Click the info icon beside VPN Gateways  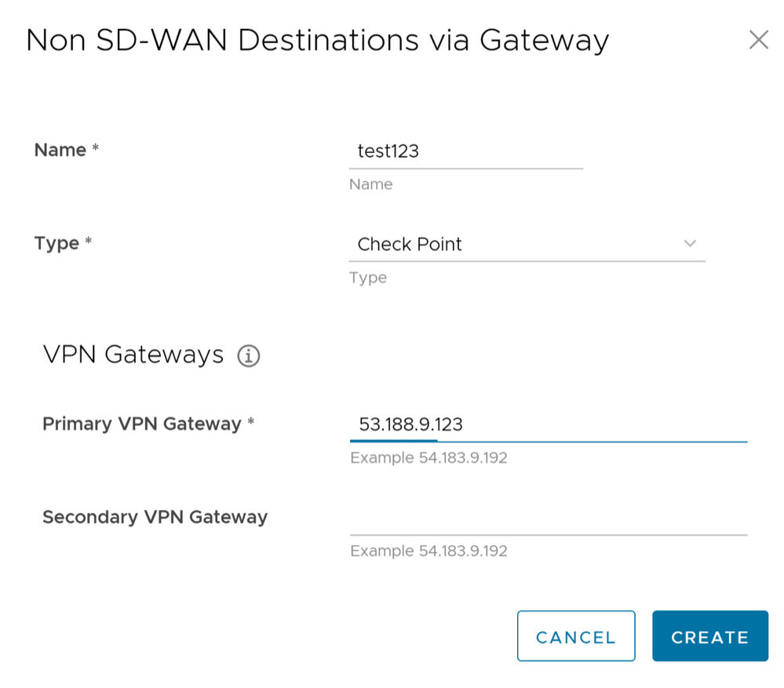[x=248, y=356]
